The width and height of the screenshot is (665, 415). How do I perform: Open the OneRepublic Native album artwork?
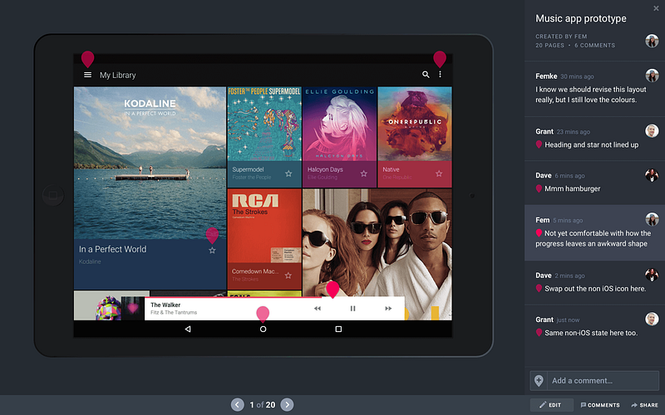(415, 124)
